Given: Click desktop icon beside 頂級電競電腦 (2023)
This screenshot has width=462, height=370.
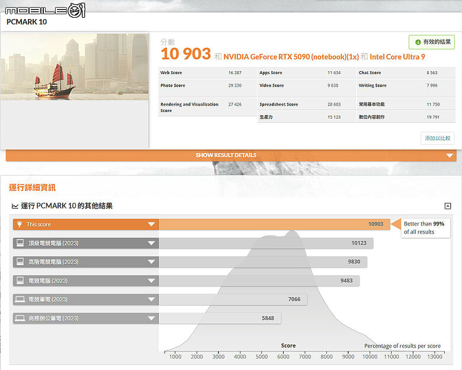Looking at the screenshot, I should point(20,243).
